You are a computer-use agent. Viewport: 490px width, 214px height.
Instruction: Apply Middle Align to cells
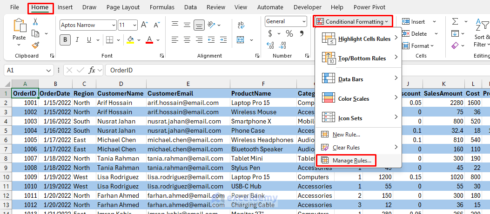coord(187,24)
